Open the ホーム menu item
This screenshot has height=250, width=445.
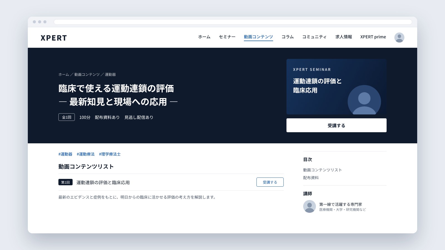[x=204, y=37]
